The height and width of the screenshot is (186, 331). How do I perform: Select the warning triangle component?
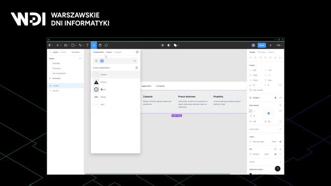96,82
